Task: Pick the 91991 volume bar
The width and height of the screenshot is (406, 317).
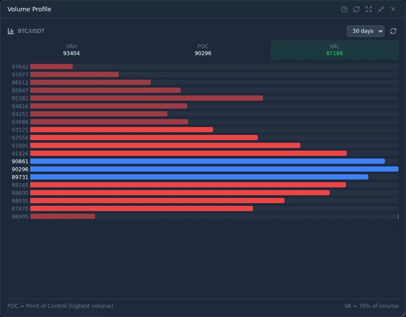Action: [165, 145]
